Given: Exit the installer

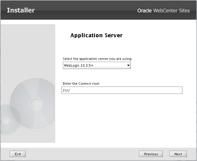Looking at the screenshot, I should [x=18, y=154].
